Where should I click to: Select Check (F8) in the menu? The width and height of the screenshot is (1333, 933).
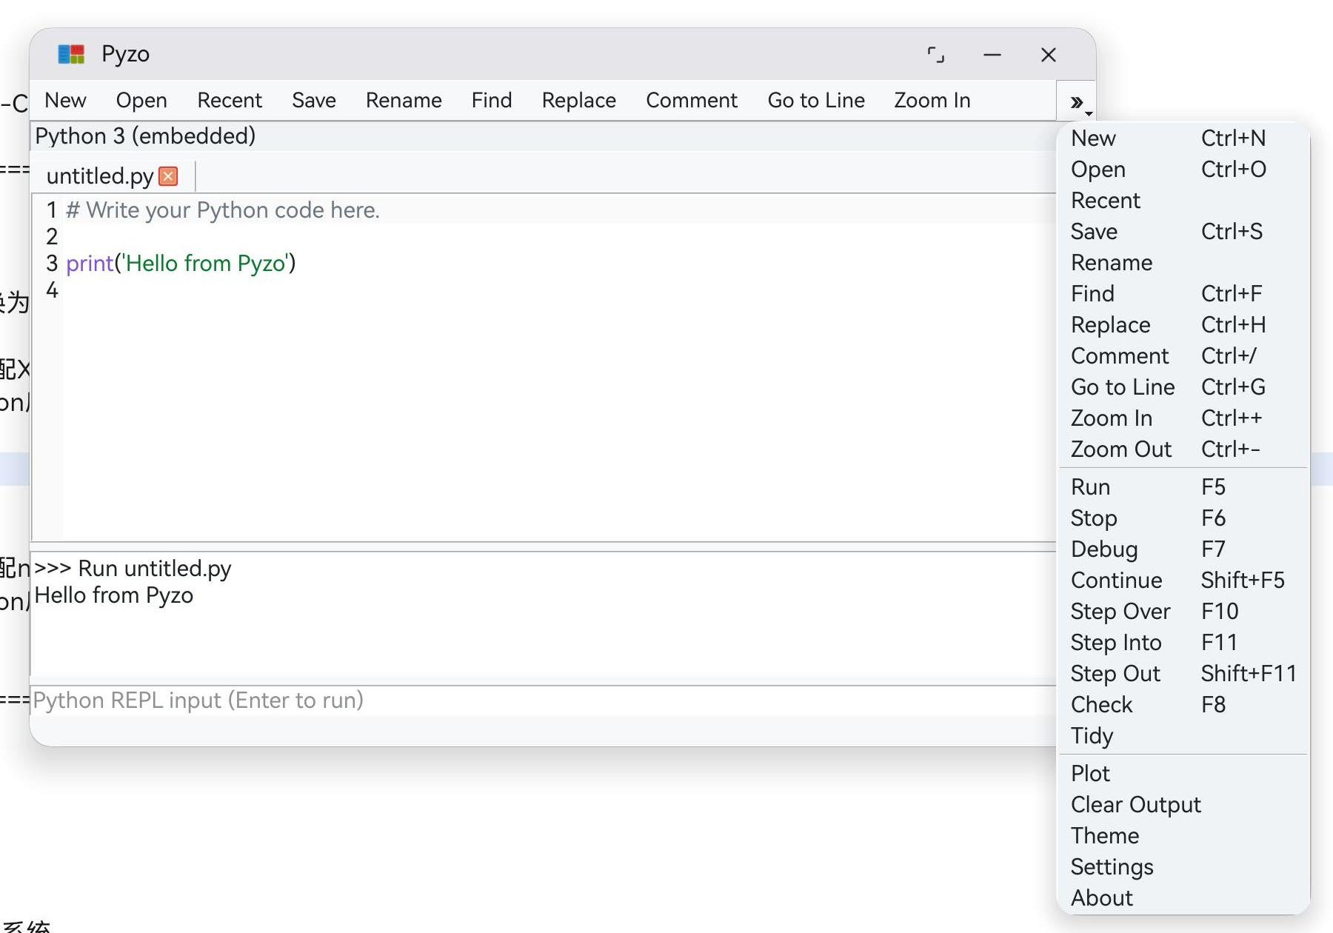(x=1183, y=705)
